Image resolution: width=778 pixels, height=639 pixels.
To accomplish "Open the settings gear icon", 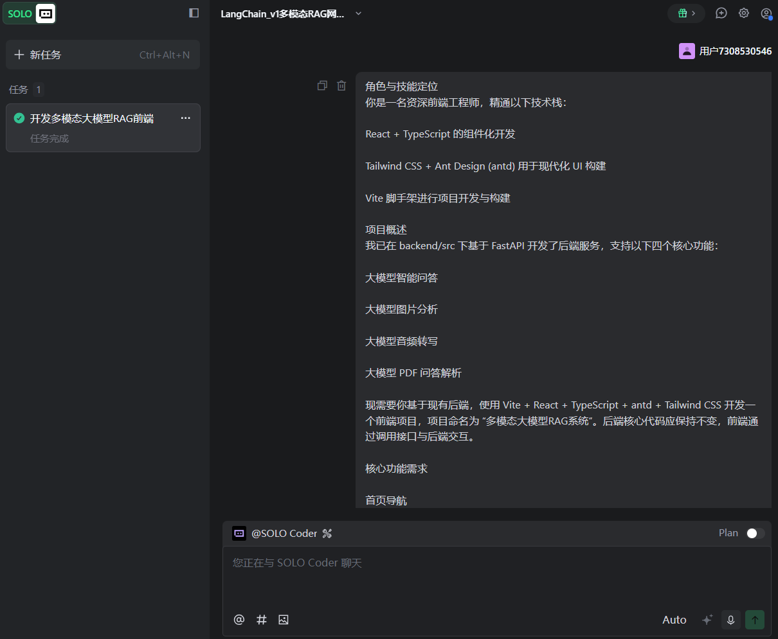I will point(744,13).
